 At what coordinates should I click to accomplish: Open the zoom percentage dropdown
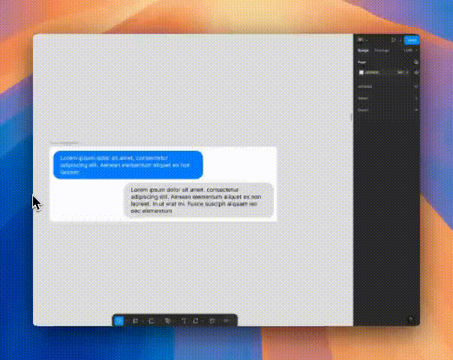(410, 50)
